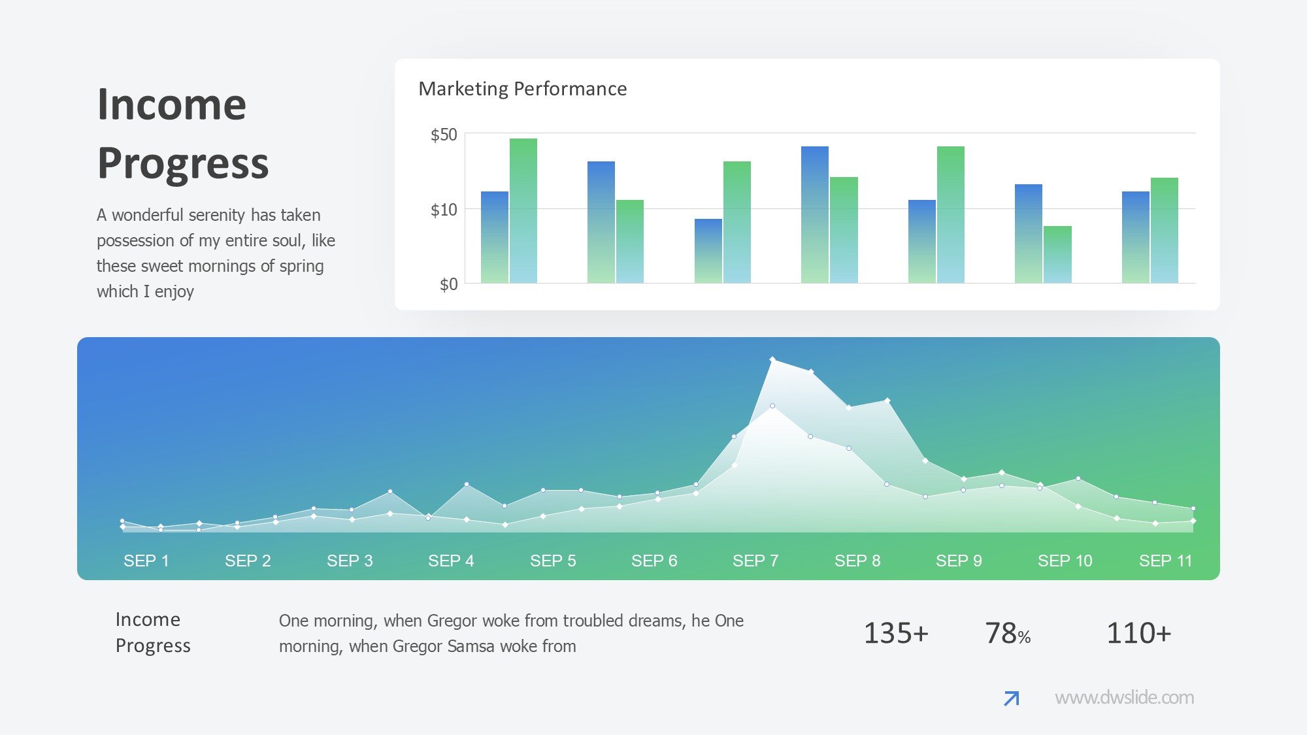Select the SEP 7 timeline label

coord(755,561)
